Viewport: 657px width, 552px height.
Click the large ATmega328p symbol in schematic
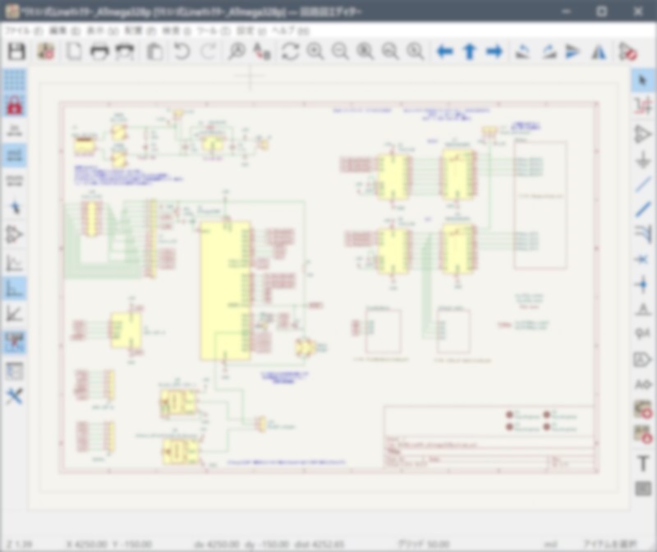point(225,287)
